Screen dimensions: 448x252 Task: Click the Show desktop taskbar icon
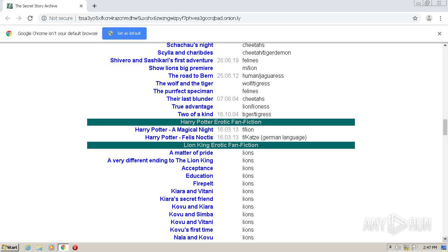pos(444,247)
